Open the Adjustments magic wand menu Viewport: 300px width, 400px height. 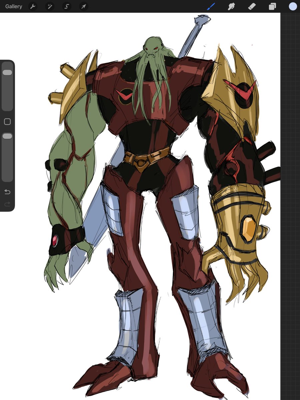click(x=50, y=6)
